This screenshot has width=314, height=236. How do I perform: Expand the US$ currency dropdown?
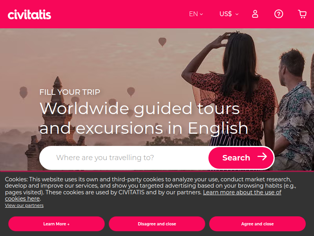[x=229, y=14]
